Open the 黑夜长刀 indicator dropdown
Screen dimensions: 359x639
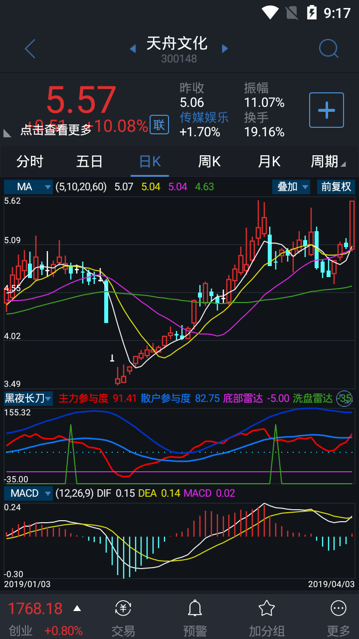pyautogui.click(x=28, y=398)
